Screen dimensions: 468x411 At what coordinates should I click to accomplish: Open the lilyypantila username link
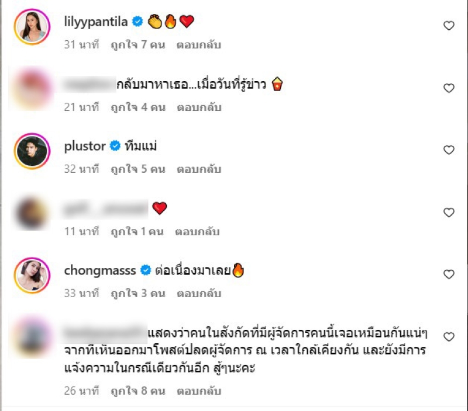tap(96, 22)
